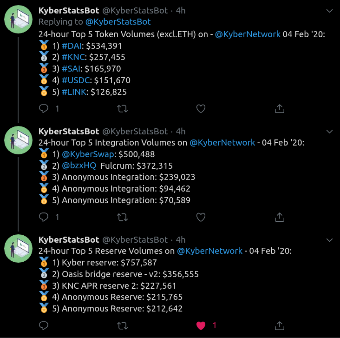Screen dimensions: 340x338
Task: Like the Top 5 Token Volumes tweet
Action: coord(201,108)
